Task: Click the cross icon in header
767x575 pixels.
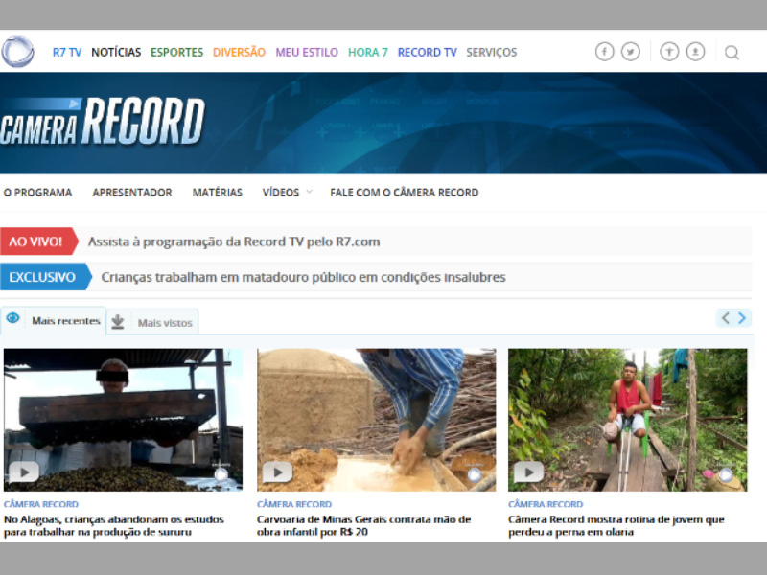Action: click(669, 52)
